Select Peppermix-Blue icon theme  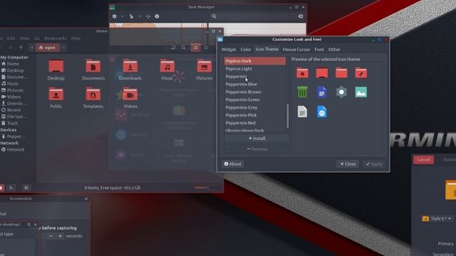pyautogui.click(x=255, y=84)
